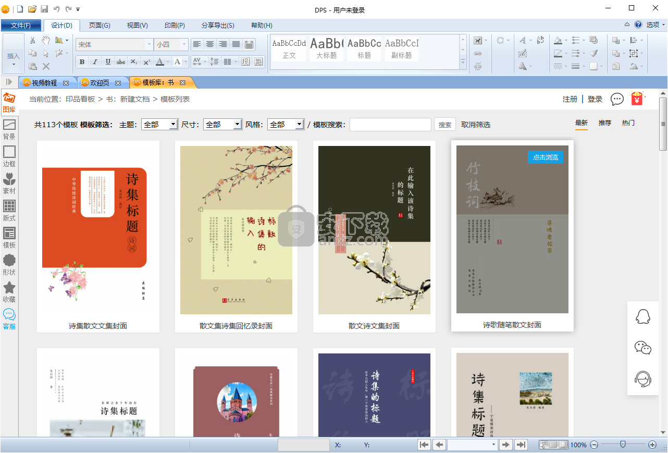Screen dimensions: 668x453
Task: Switch to the 视频教程 document tab
Action: tap(44, 82)
